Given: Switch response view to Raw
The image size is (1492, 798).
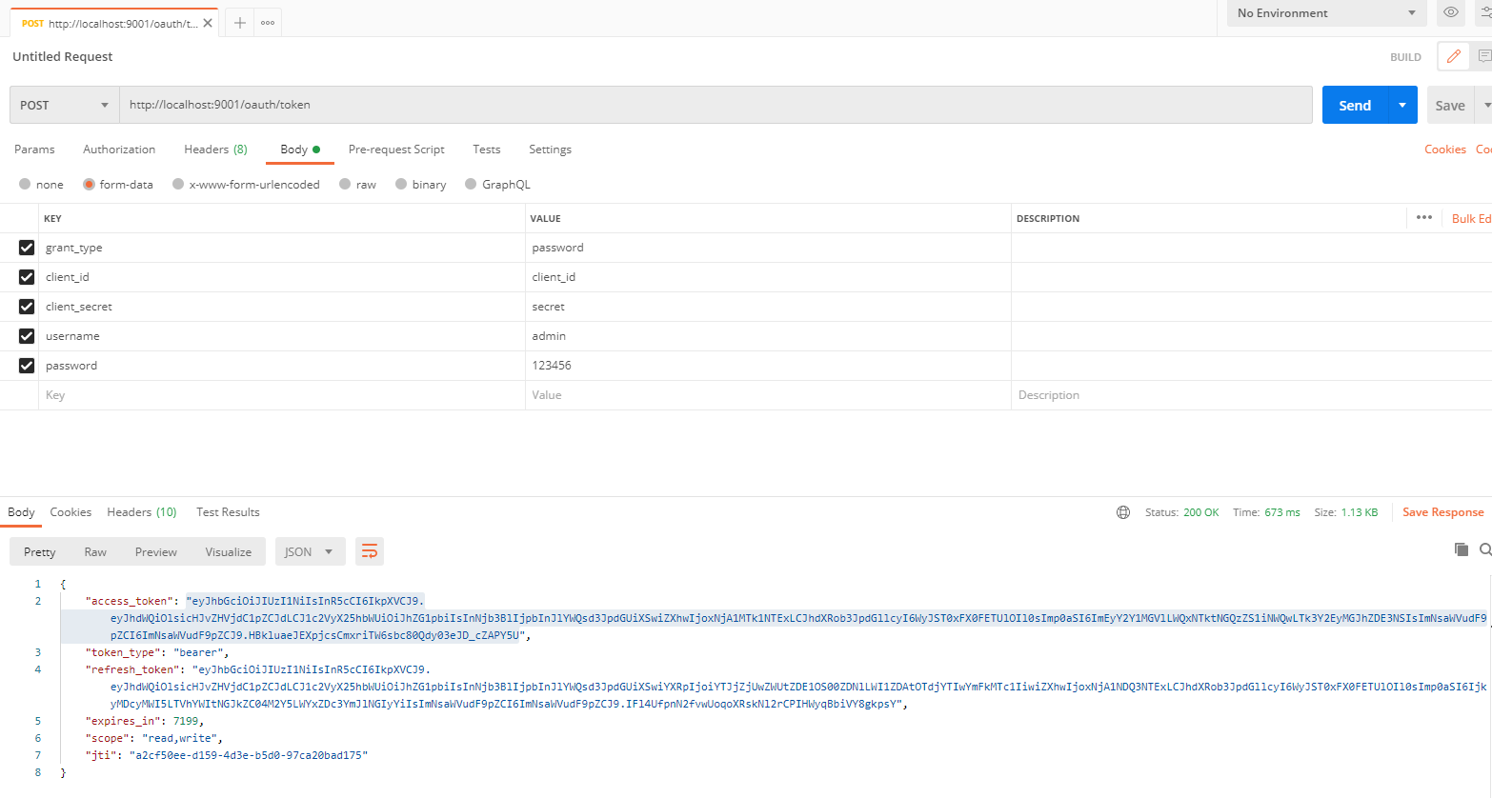Looking at the screenshot, I should 95,551.
